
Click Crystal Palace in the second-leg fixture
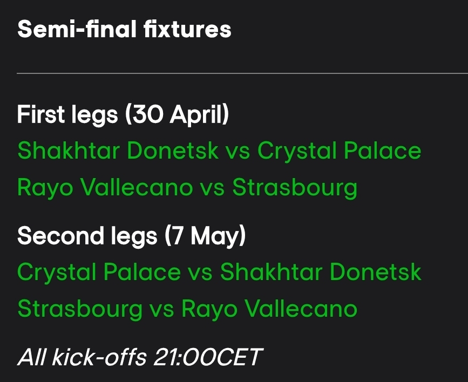(x=99, y=272)
